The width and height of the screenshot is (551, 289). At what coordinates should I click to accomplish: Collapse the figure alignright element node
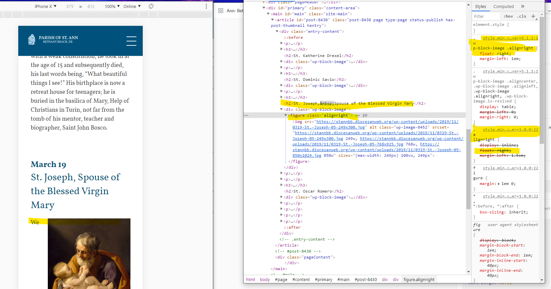click(285, 115)
